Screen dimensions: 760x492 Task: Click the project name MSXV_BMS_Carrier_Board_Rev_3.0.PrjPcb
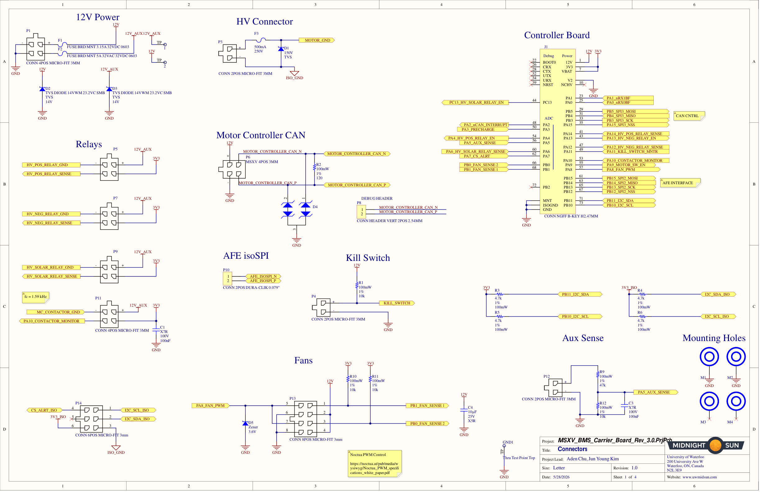[x=615, y=441]
